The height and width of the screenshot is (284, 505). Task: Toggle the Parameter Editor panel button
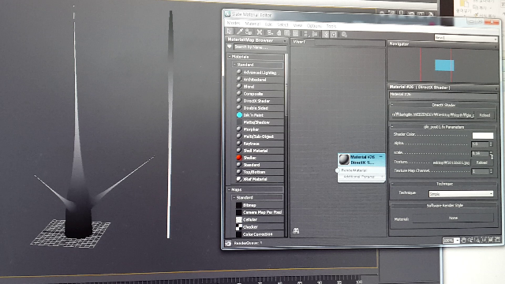pyautogui.click(x=334, y=35)
